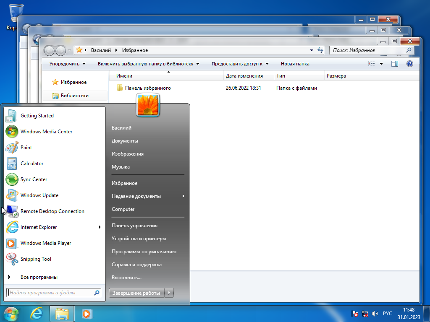This screenshot has width=430, height=322.
Task: Sort by the Дата изменения column header
Action: point(249,76)
